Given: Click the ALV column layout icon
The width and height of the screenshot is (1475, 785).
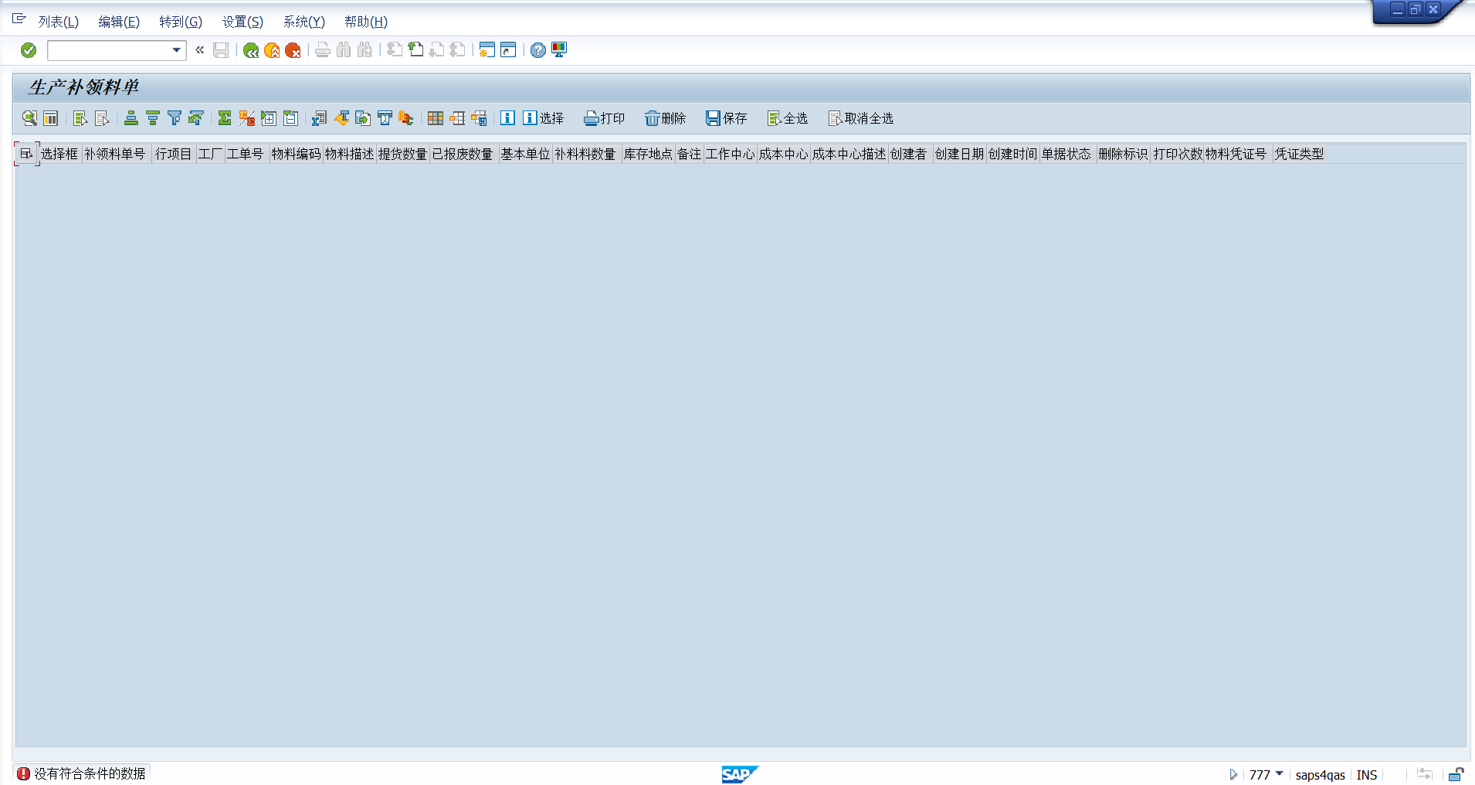Looking at the screenshot, I should point(51,118).
